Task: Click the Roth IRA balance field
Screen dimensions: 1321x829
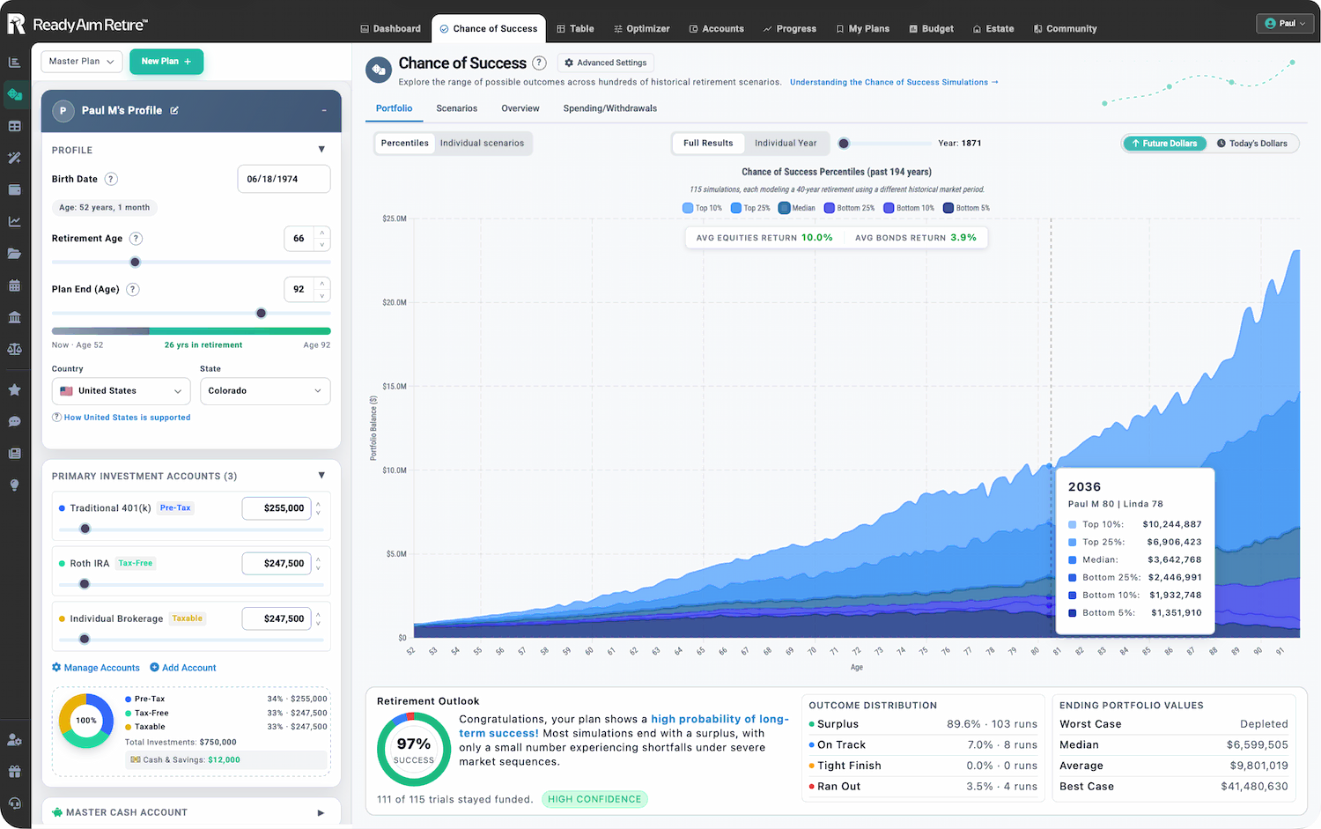Action: tap(277, 564)
